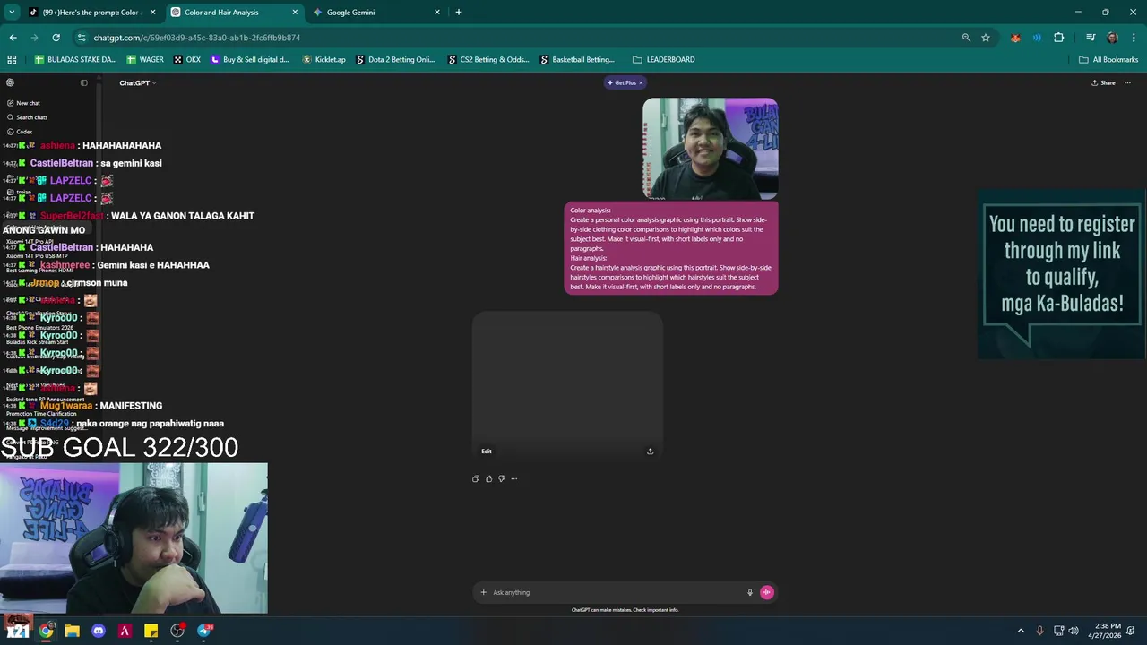Open conversation options three dots at top right
The width and height of the screenshot is (1147, 645).
click(1127, 82)
